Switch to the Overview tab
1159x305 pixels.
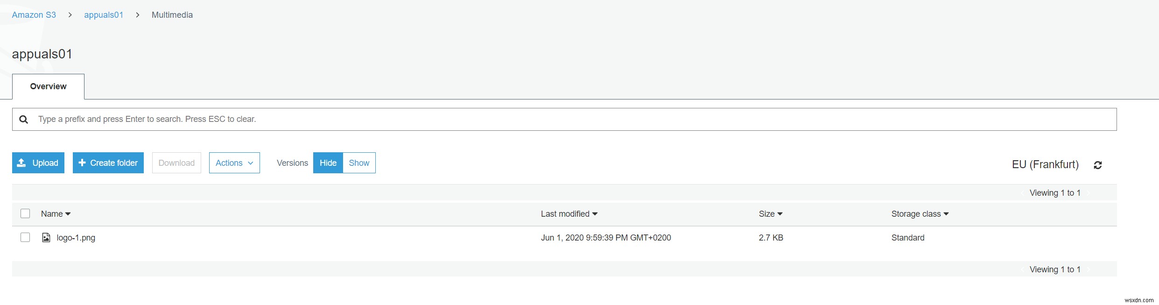pyautogui.click(x=48, y=86)
